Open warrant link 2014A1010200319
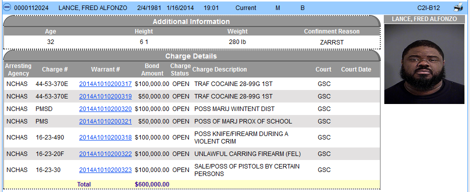 pyautogui.click(x=105, y=96)
